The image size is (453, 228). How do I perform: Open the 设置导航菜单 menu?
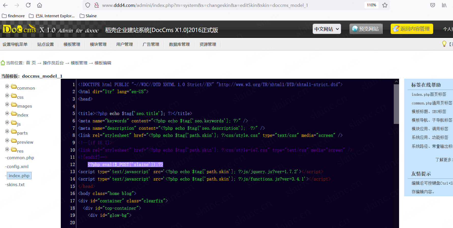tap(15, 44)
